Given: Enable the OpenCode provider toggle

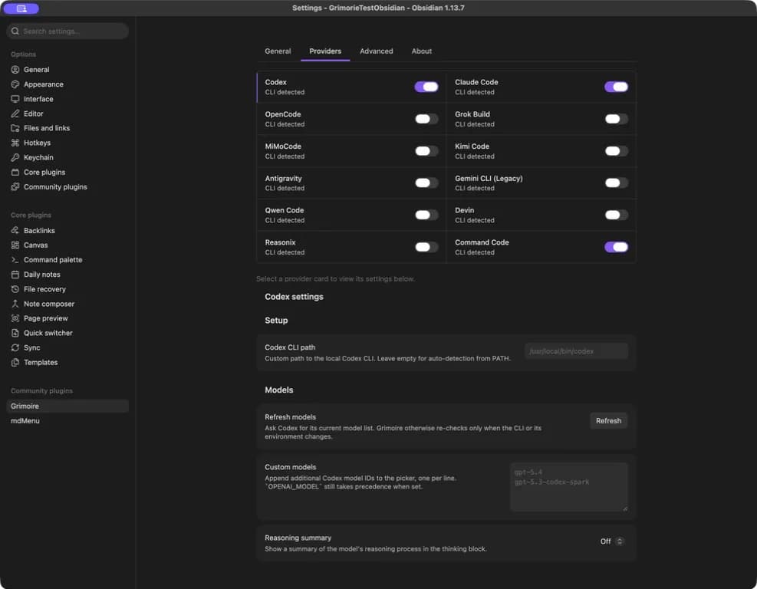Looking at the screenshot, I should coord(426,119).
